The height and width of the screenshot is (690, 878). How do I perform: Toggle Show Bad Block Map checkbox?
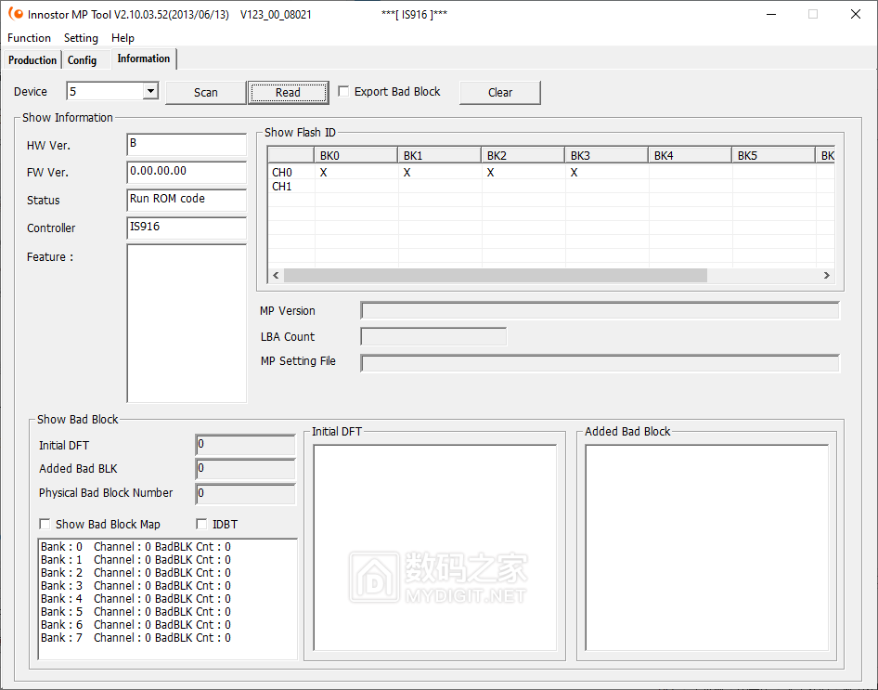[45, 525]
